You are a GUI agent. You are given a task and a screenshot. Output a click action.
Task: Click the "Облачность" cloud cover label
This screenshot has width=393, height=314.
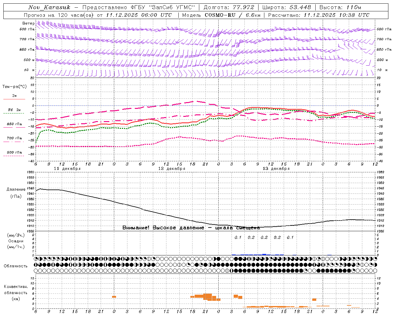pos(16,266)
